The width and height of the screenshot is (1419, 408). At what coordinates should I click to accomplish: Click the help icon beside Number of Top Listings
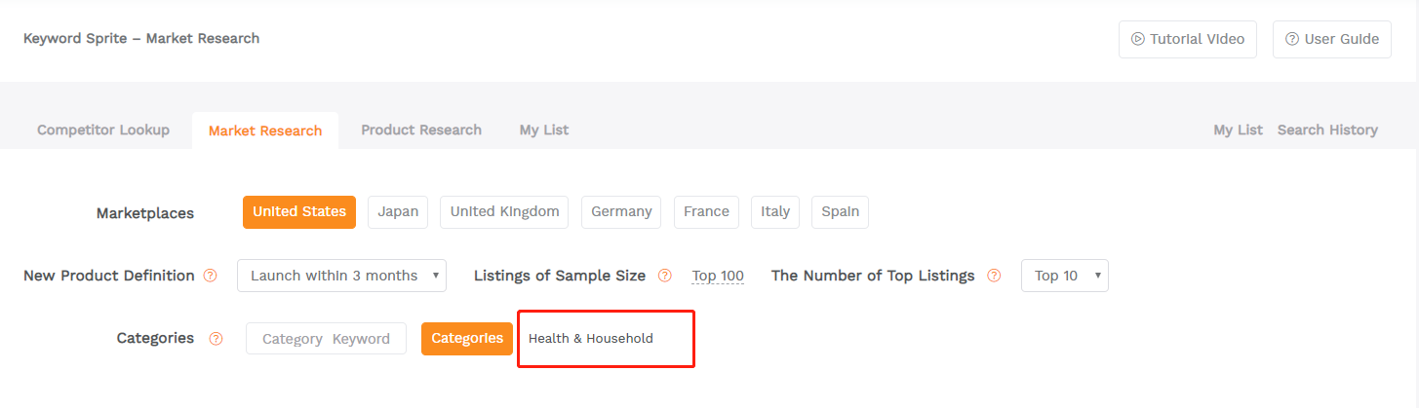point(994,276)
